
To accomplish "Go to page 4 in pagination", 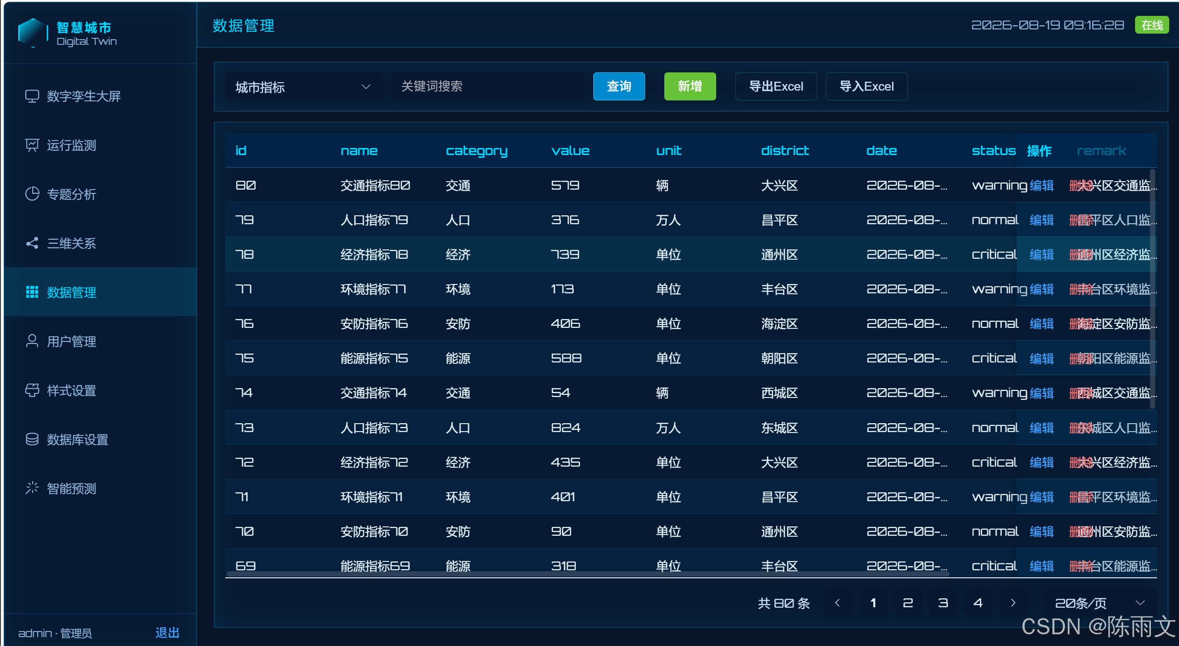I will tap(978, 603).
